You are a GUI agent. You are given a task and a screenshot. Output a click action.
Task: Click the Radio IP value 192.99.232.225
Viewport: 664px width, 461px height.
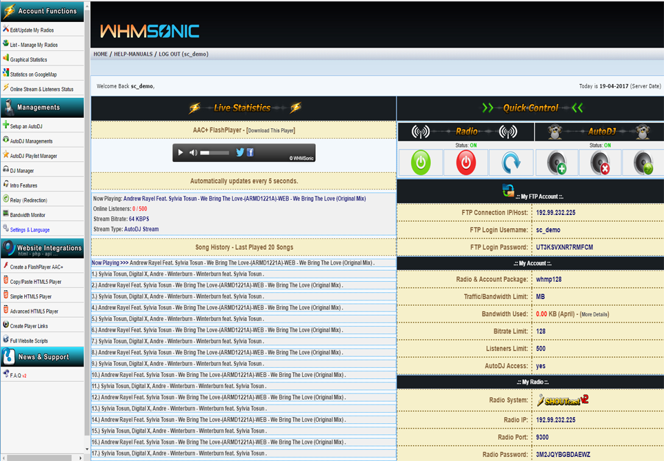point(556,420)
